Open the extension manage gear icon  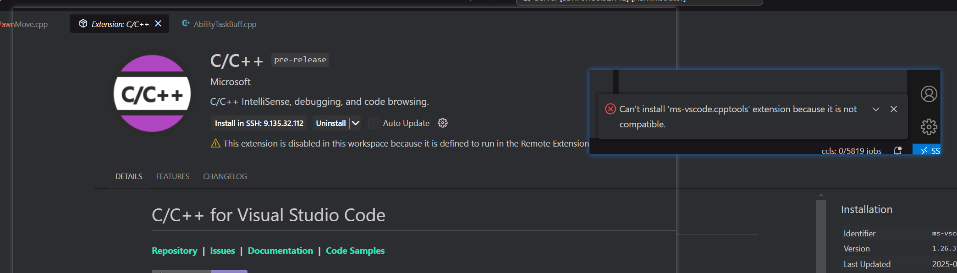click(x=442, y=123)
